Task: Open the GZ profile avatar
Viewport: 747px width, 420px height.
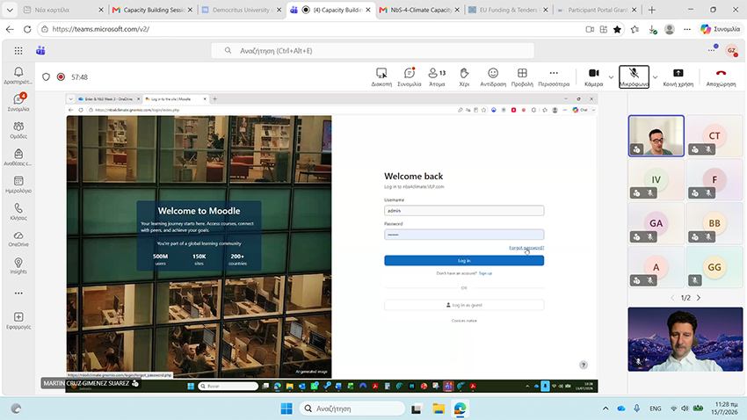Action: click(x=731, y=50)
